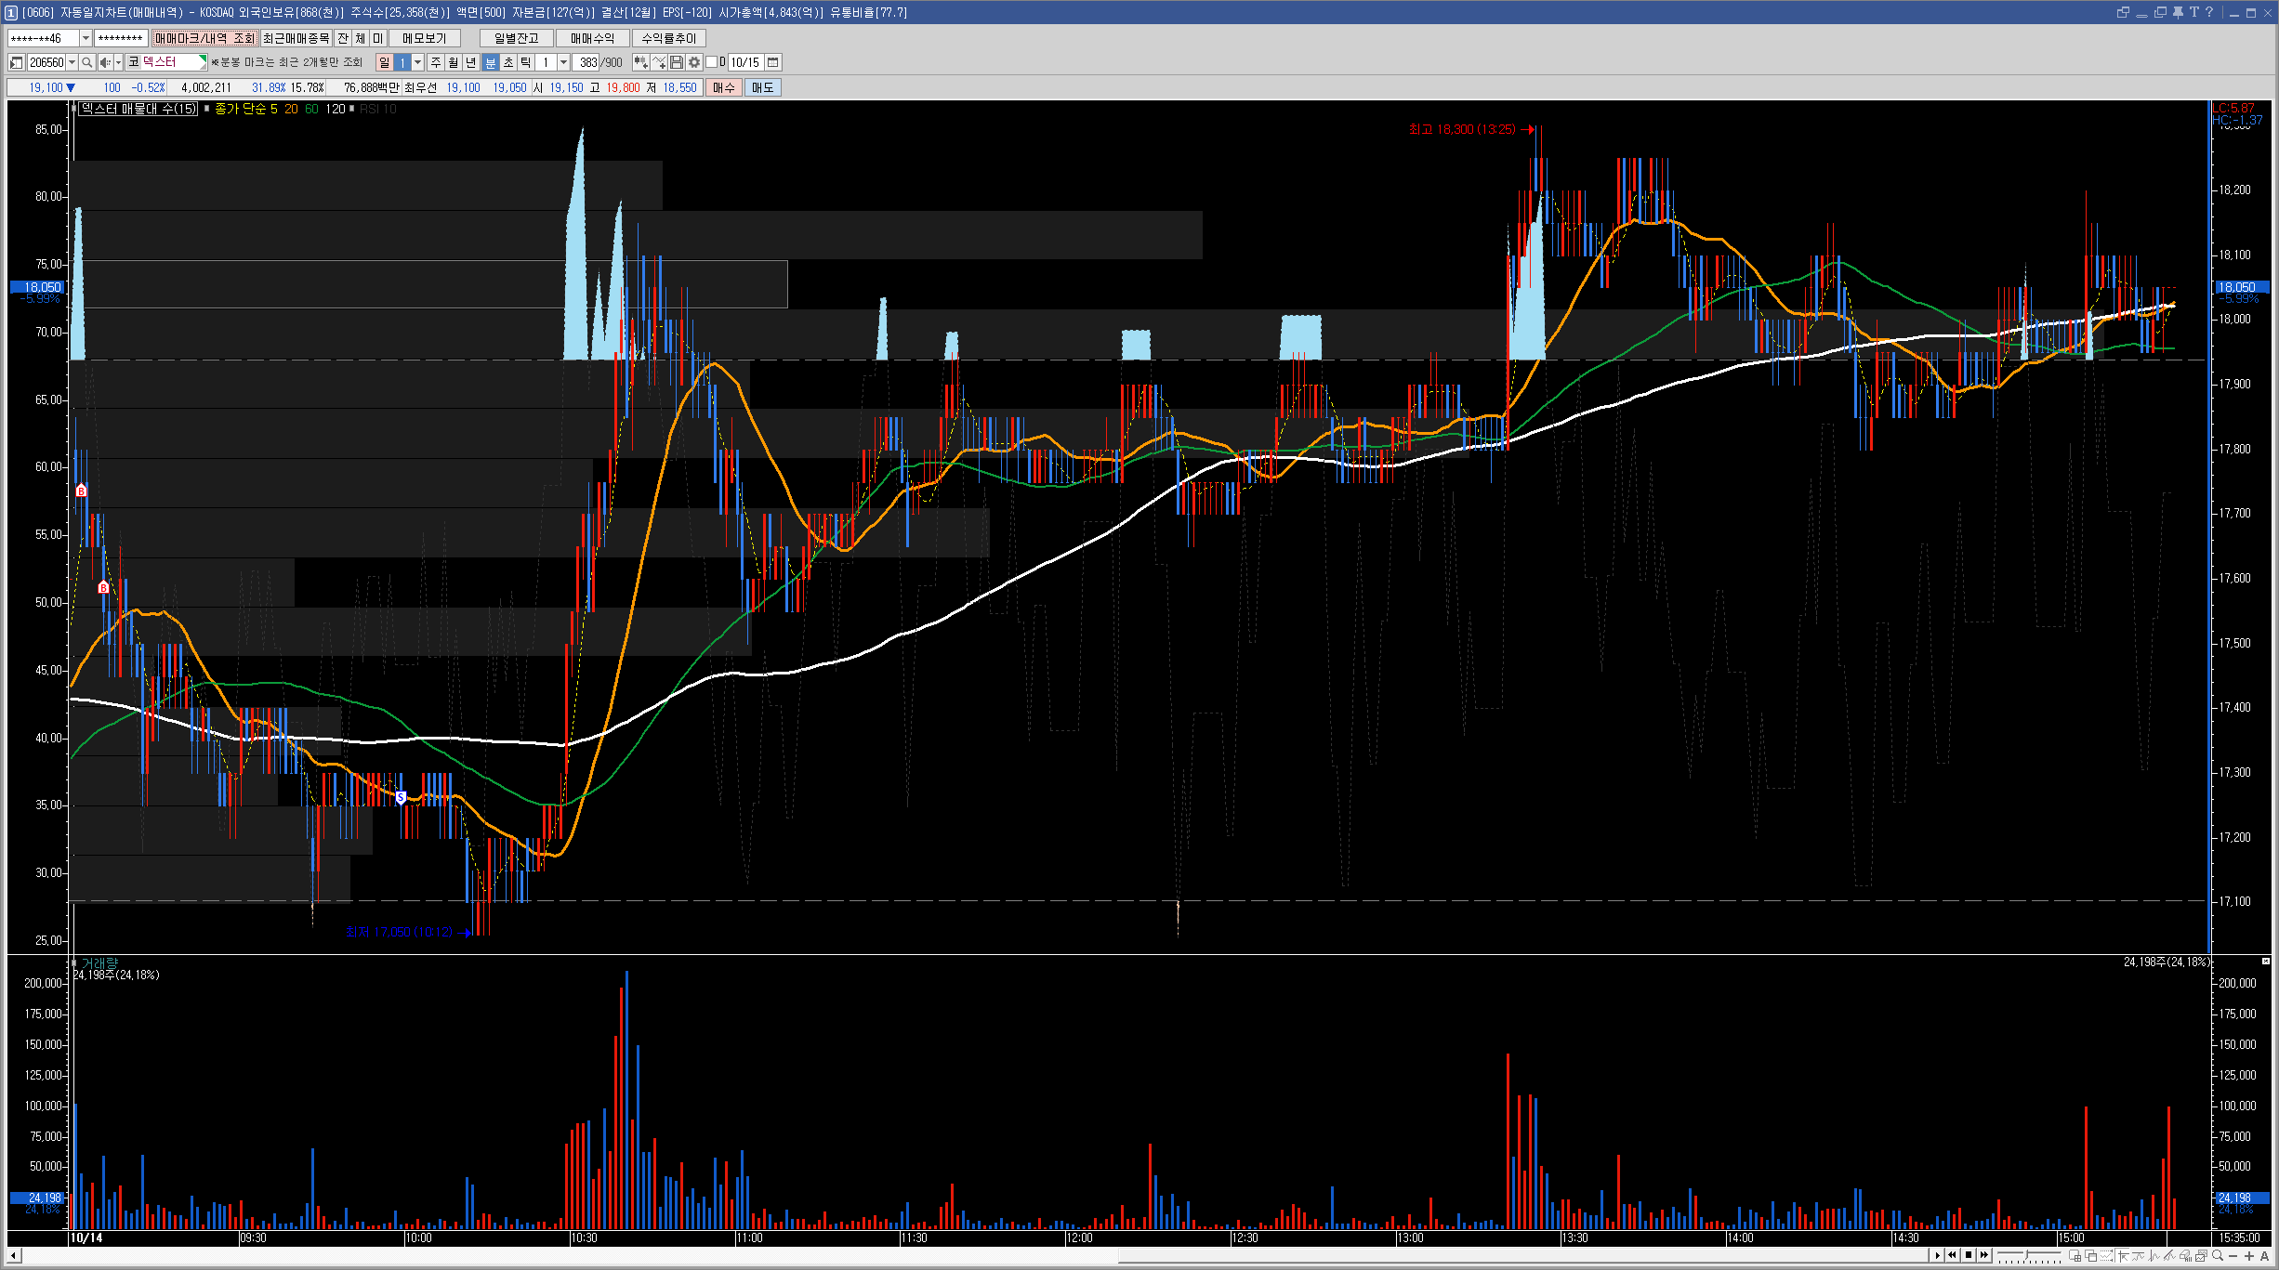The width and height of the screenshot is (2279, 1270).
Task: Open the minute interval dropdown arrow
Action: [x=563, y=62]
